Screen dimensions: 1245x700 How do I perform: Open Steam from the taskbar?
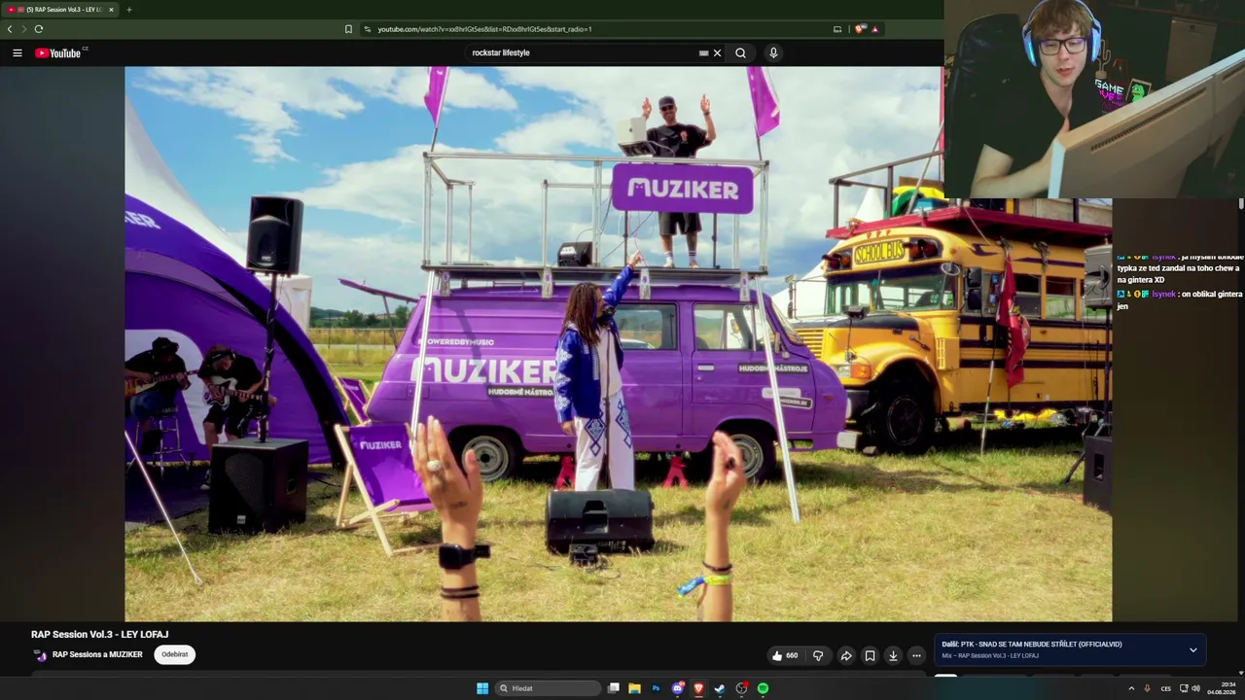[720, 688]
